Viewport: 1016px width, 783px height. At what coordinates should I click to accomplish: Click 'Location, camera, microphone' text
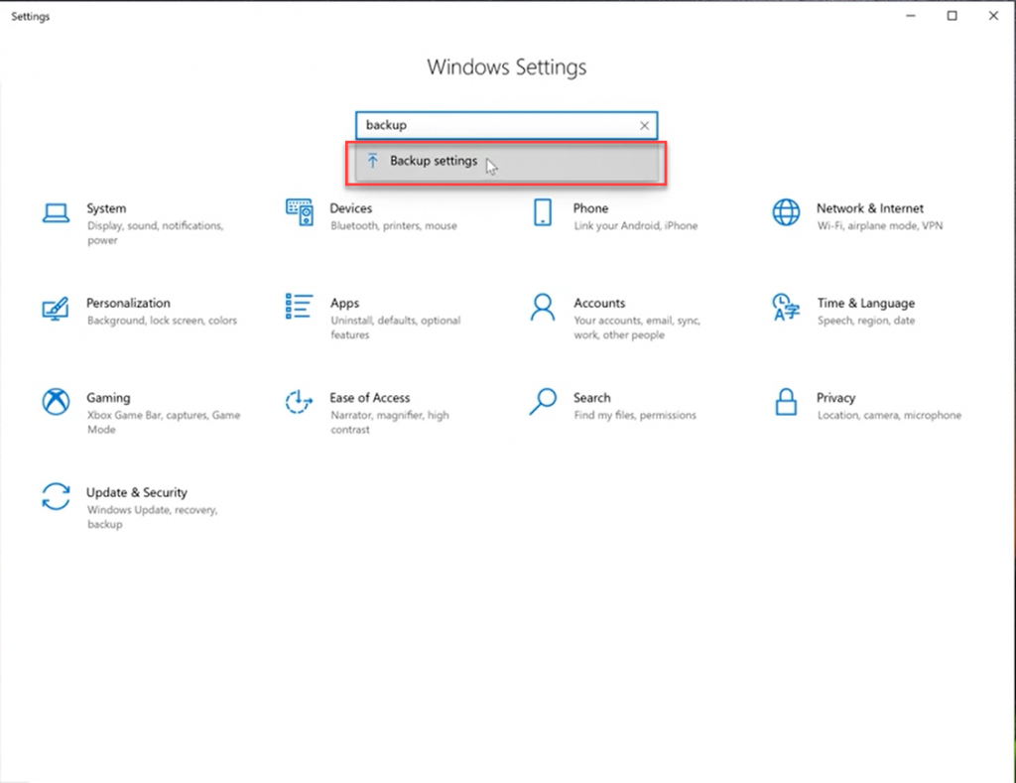pos(889,415)
